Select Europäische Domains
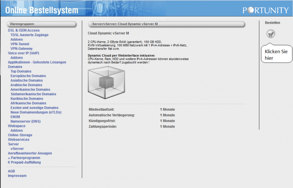 [x=29, y=76]
